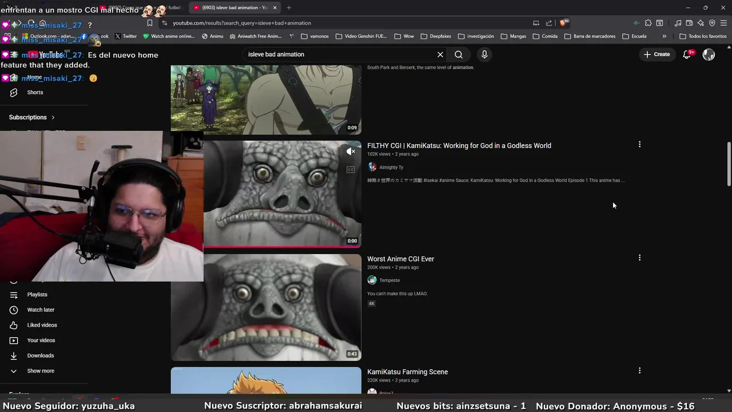Image resolution: width=732 pixels, height=412 pixels.
Task: Open the browser hamburger main menu
Action: pyautogui.click(x=723, y=23)
